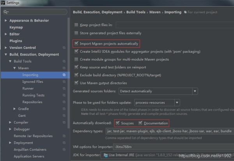
Task: Click the project-level icon beside Maven
Action: click(64, 68)
